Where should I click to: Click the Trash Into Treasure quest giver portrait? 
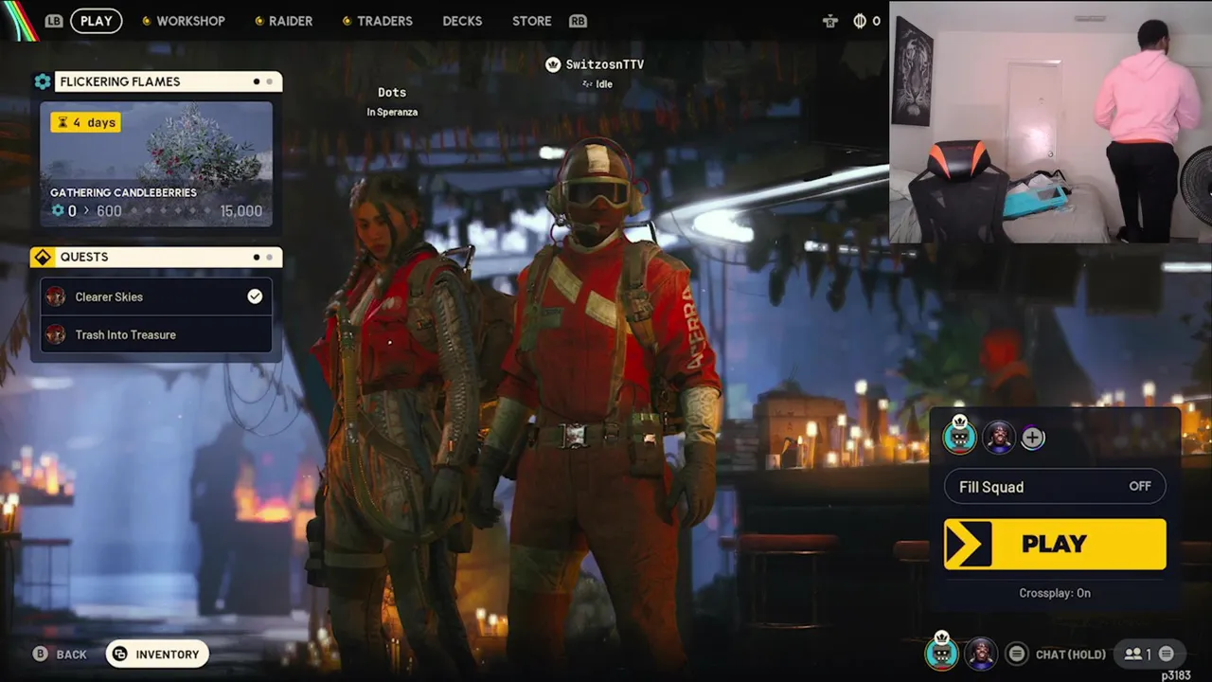[x=56, y=334]
